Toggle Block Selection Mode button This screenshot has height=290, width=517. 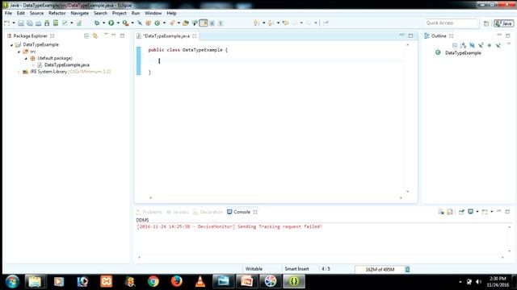(x=212, y=23)
